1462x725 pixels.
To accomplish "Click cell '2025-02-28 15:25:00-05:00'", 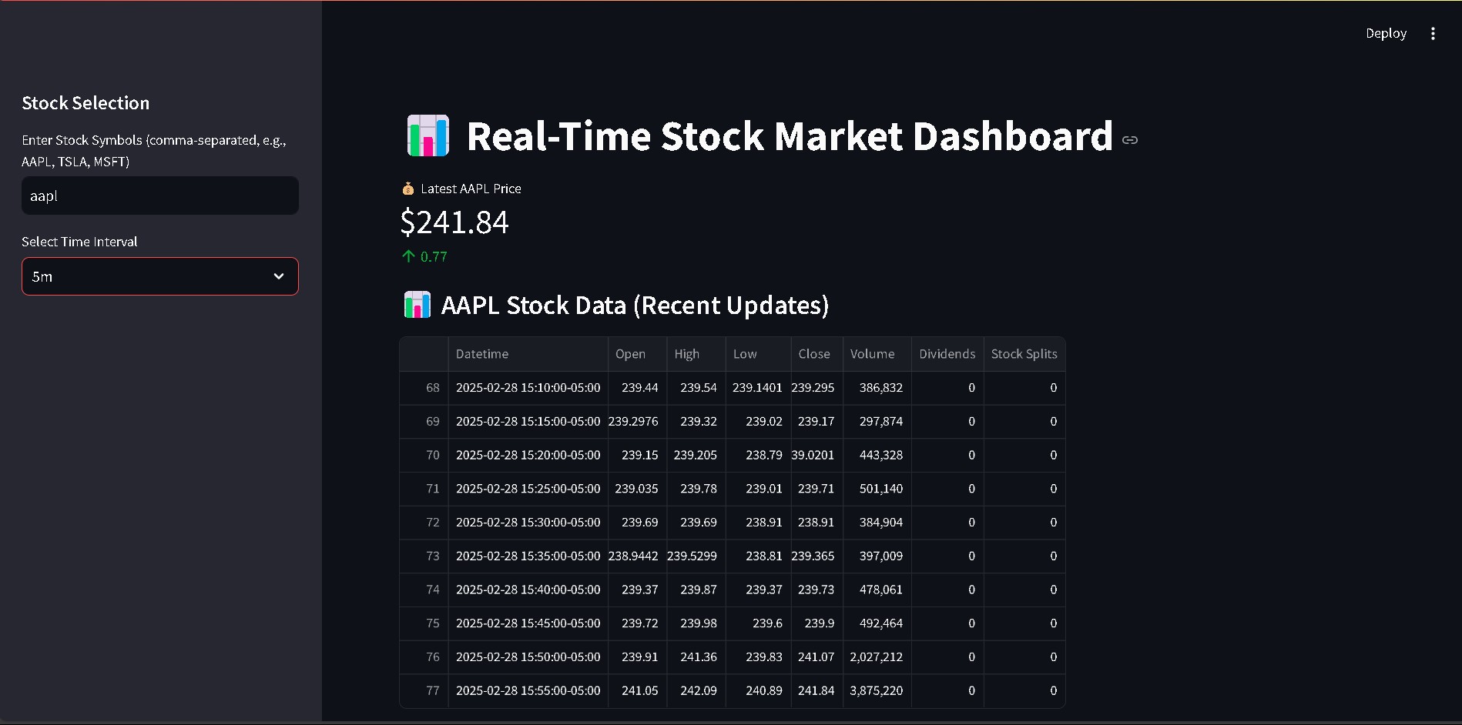I will coord(528,489).
